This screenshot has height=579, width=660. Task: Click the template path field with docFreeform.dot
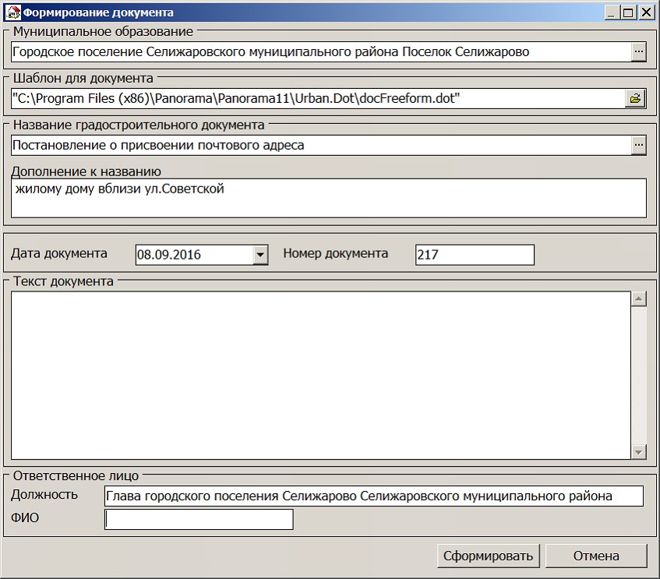pos(317,98)
